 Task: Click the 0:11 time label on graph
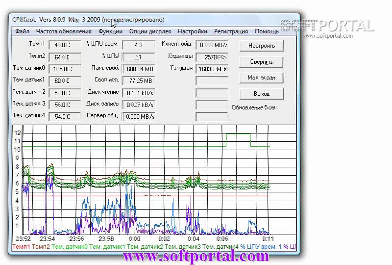point(268,238)
